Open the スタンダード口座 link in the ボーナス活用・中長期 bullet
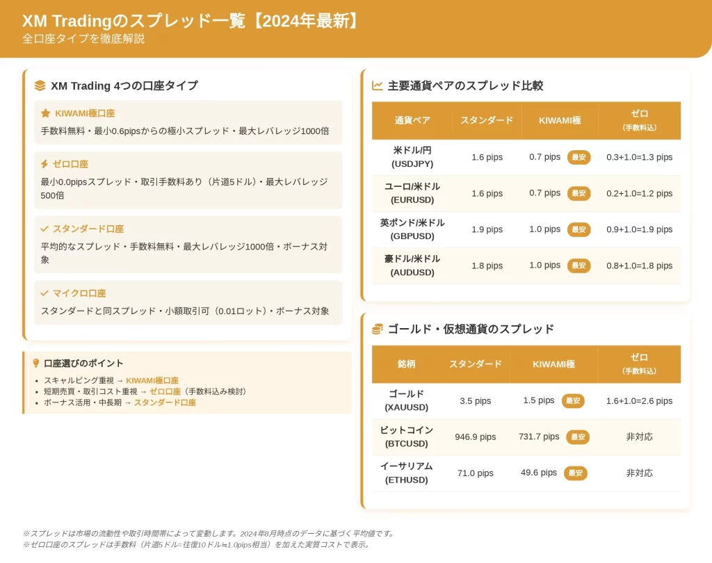Screen dimensions: 712x563 [165, 402]
